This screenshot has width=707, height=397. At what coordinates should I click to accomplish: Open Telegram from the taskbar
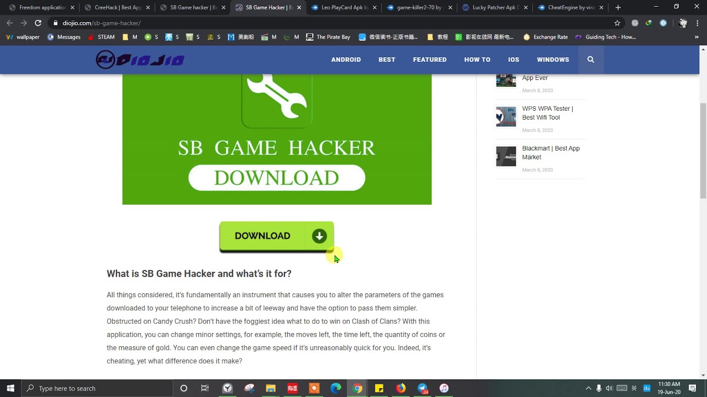(x=423, y=388)
